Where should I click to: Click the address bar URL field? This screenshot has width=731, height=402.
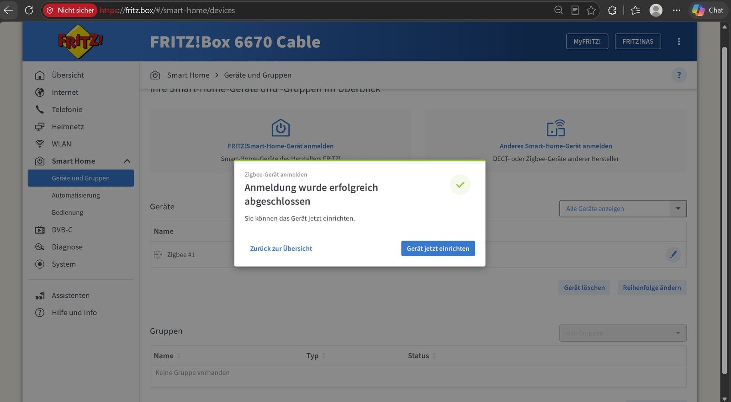coord(320,10)
